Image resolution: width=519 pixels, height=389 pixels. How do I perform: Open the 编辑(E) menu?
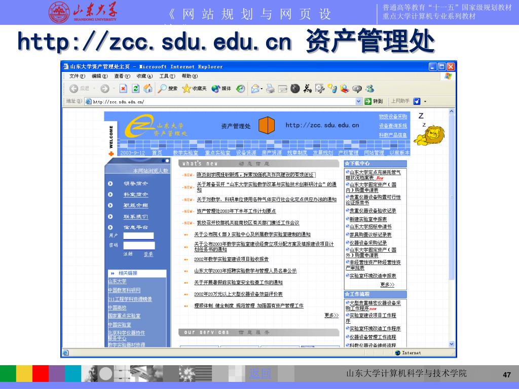tap(100, 76)
